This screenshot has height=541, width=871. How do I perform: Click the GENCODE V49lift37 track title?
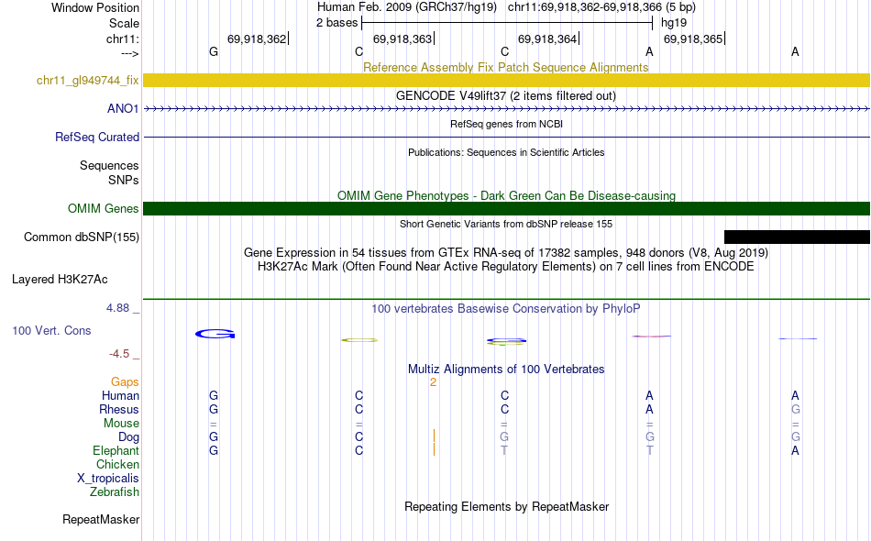pyautogui.click(x=506, y=96)
